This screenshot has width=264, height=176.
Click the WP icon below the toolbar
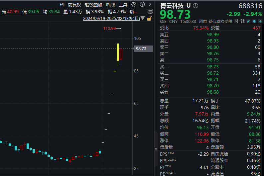click(150, 11)
